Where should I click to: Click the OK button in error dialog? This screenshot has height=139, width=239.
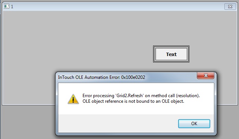(194, 124)
